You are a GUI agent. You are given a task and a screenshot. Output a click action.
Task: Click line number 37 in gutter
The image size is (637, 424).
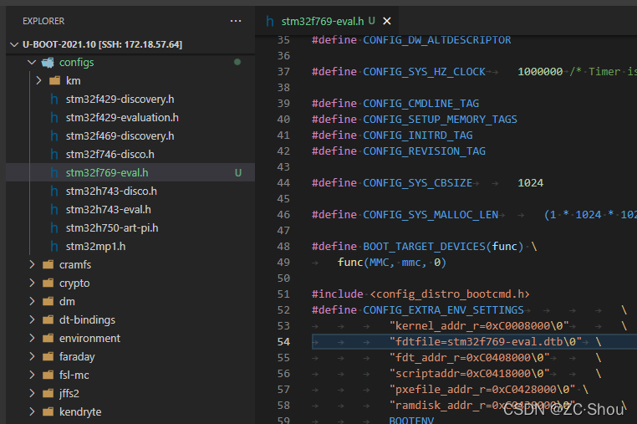pos(283,72)
